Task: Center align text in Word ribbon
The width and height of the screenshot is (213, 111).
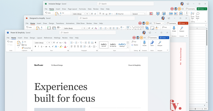Action: (75, 47)
